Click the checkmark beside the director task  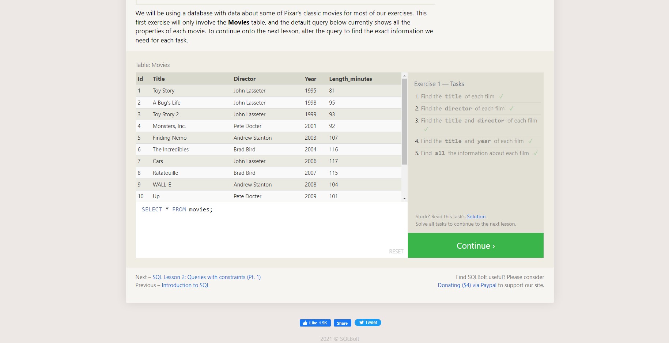pyautogui.click(x=511, y=109)
